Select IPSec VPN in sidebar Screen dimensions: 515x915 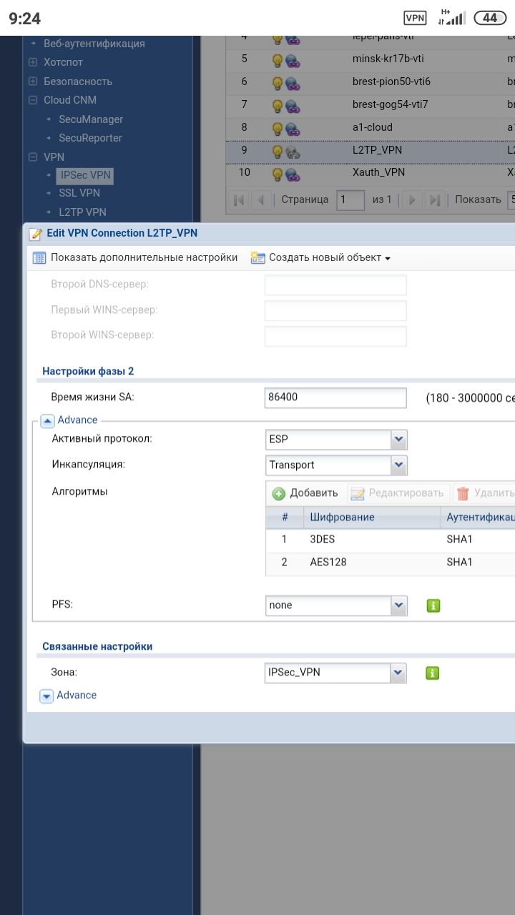tap(86, 175)
